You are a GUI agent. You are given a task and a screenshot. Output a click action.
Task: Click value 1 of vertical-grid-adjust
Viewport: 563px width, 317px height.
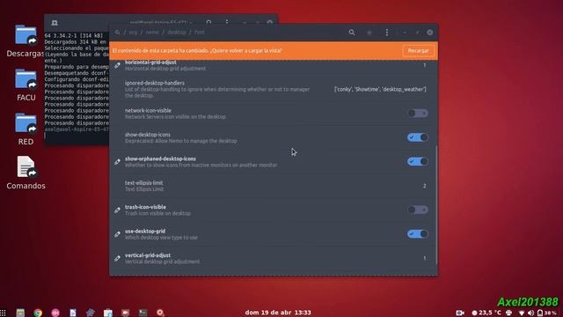tap(424, 258)
